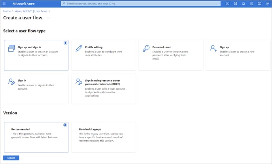
Task: Click the Sign in person-key icon
Action: (x=11, y=82)
